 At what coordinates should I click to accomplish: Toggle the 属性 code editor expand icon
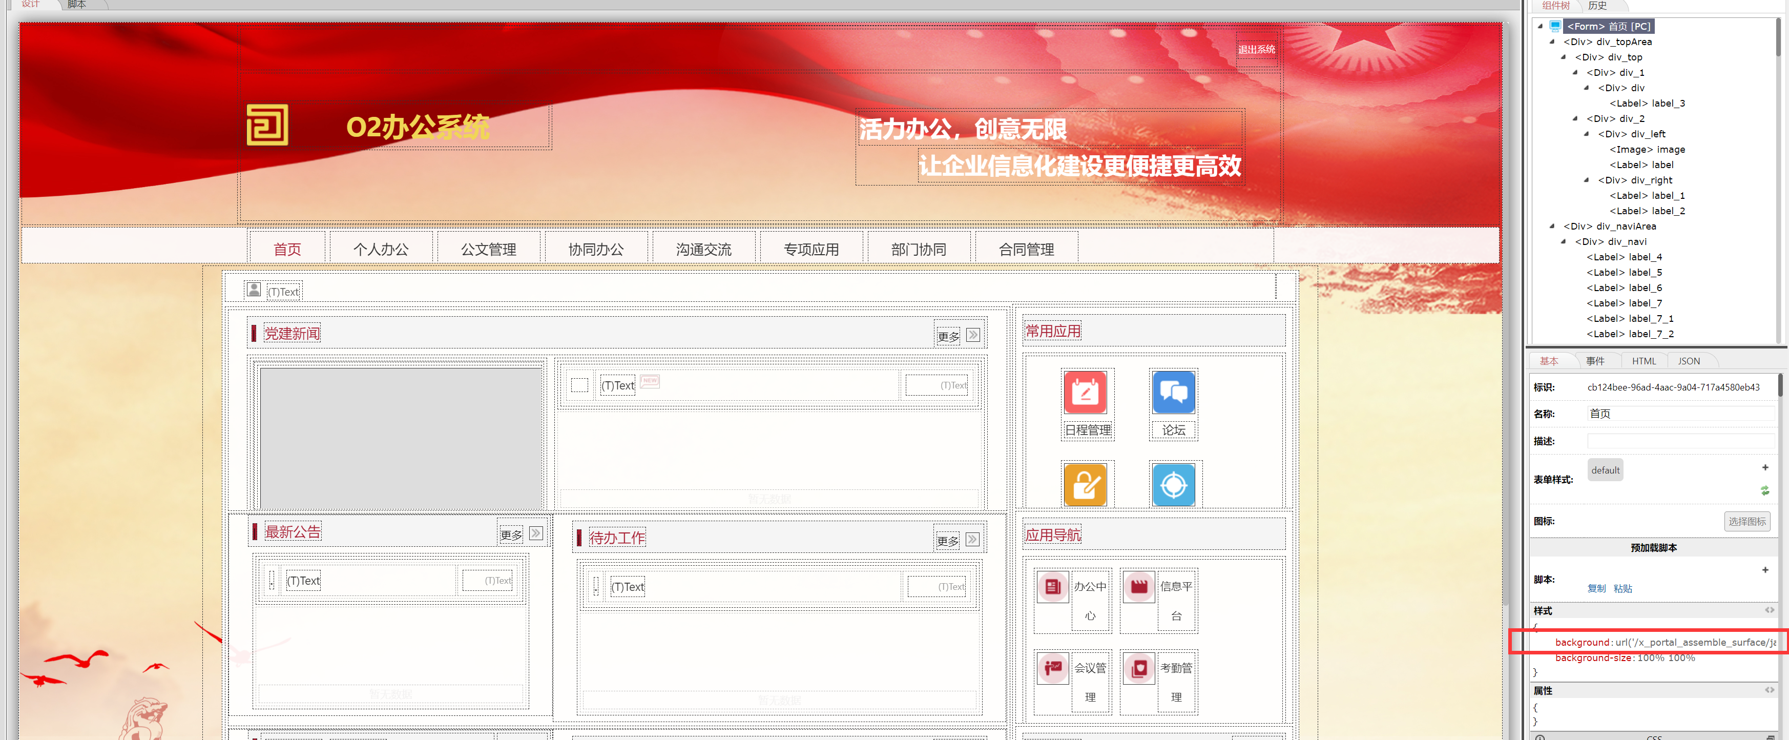click(1769, 690)
